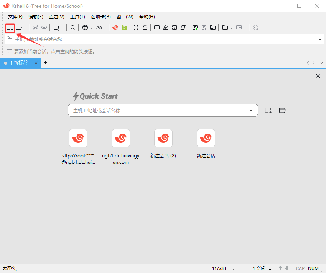326x273 pixels.
Task: Click the next tab right chevron
Action: coord(313,63)
